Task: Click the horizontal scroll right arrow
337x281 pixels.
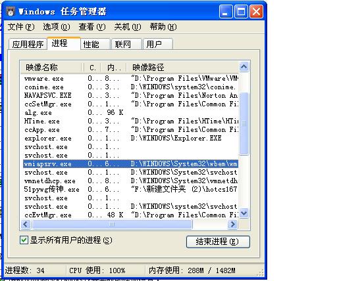Action: coord(232,224)
